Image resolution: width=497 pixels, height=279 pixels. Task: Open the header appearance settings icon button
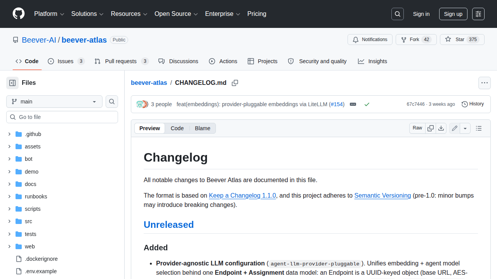(478, 14)
